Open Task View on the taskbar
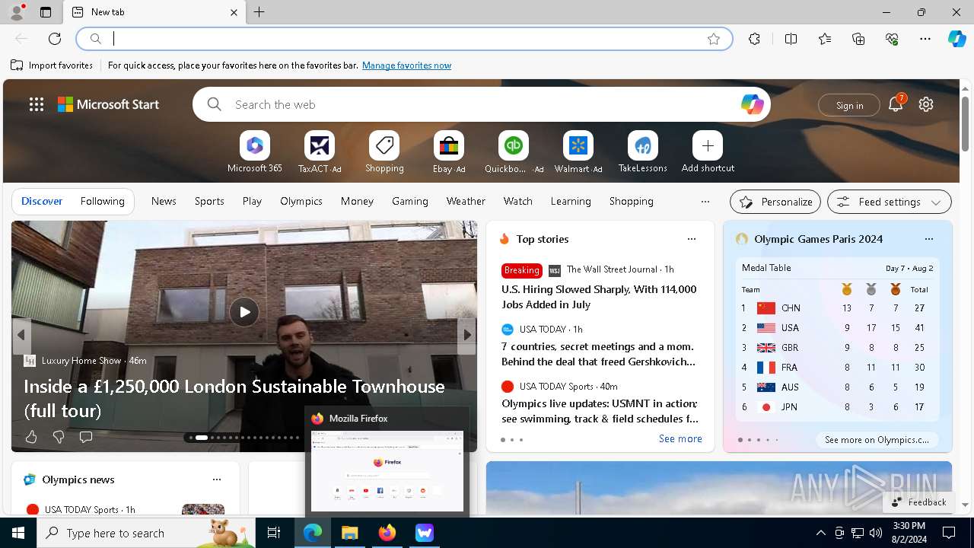Screen dimensions: 974x548 274,533
